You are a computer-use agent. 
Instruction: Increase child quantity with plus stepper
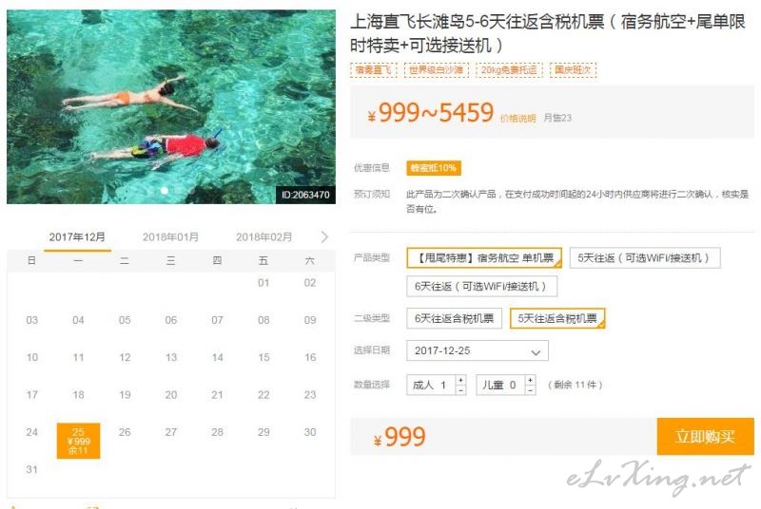pyautogui.click(x=531, y=380)
